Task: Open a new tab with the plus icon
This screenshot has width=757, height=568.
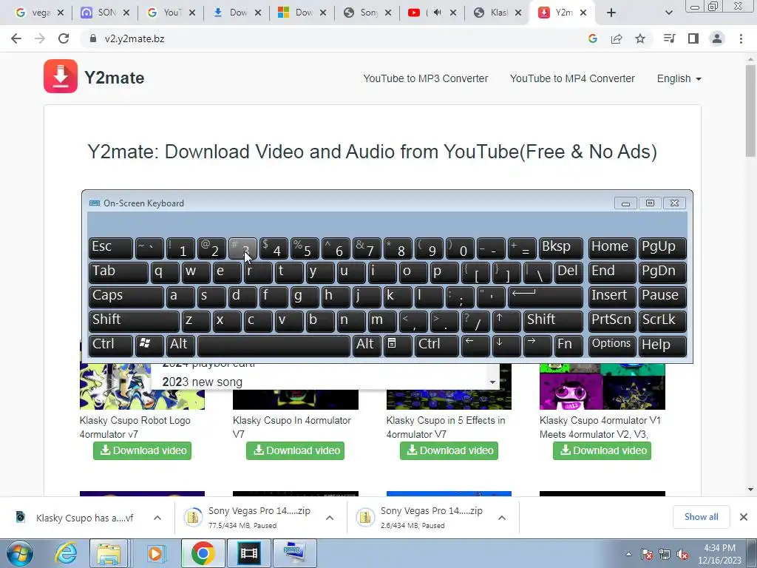Action: click(x=611, y=13)
